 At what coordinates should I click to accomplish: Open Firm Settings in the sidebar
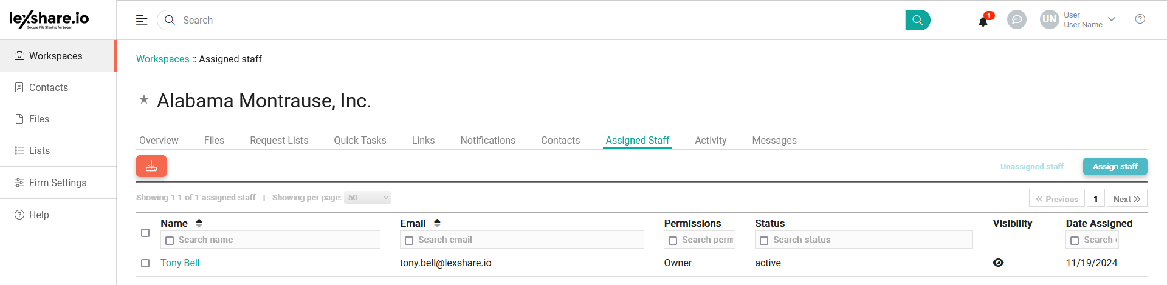click(58, 183)
